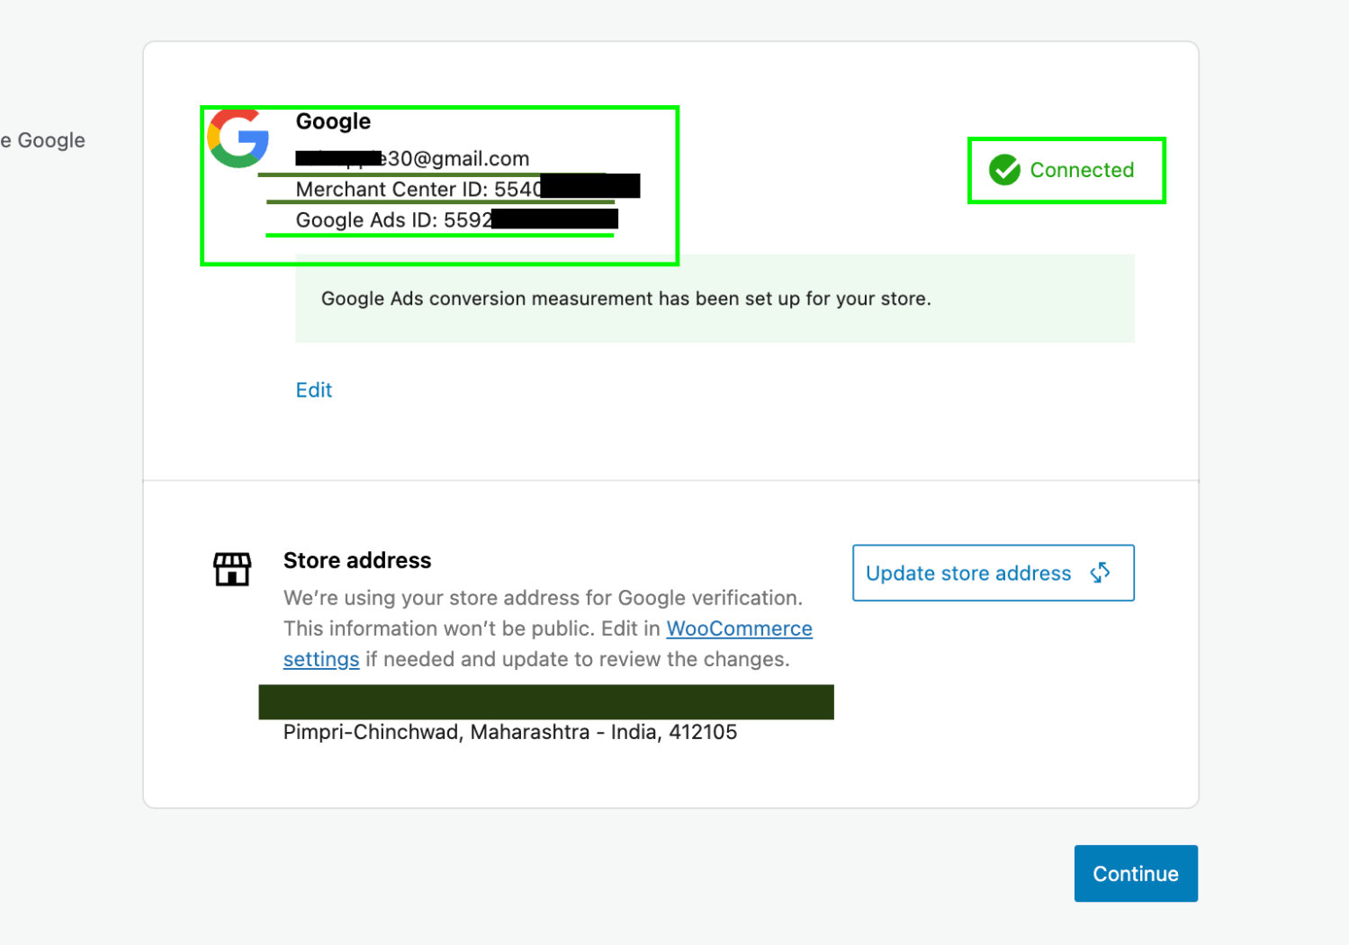This screenshot has width=1349, height=945.
Task: Click inside the Google account card
Action: click(439, 185)
